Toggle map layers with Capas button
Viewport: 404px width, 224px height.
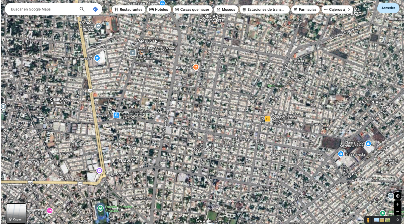click(x=16, y=213)
